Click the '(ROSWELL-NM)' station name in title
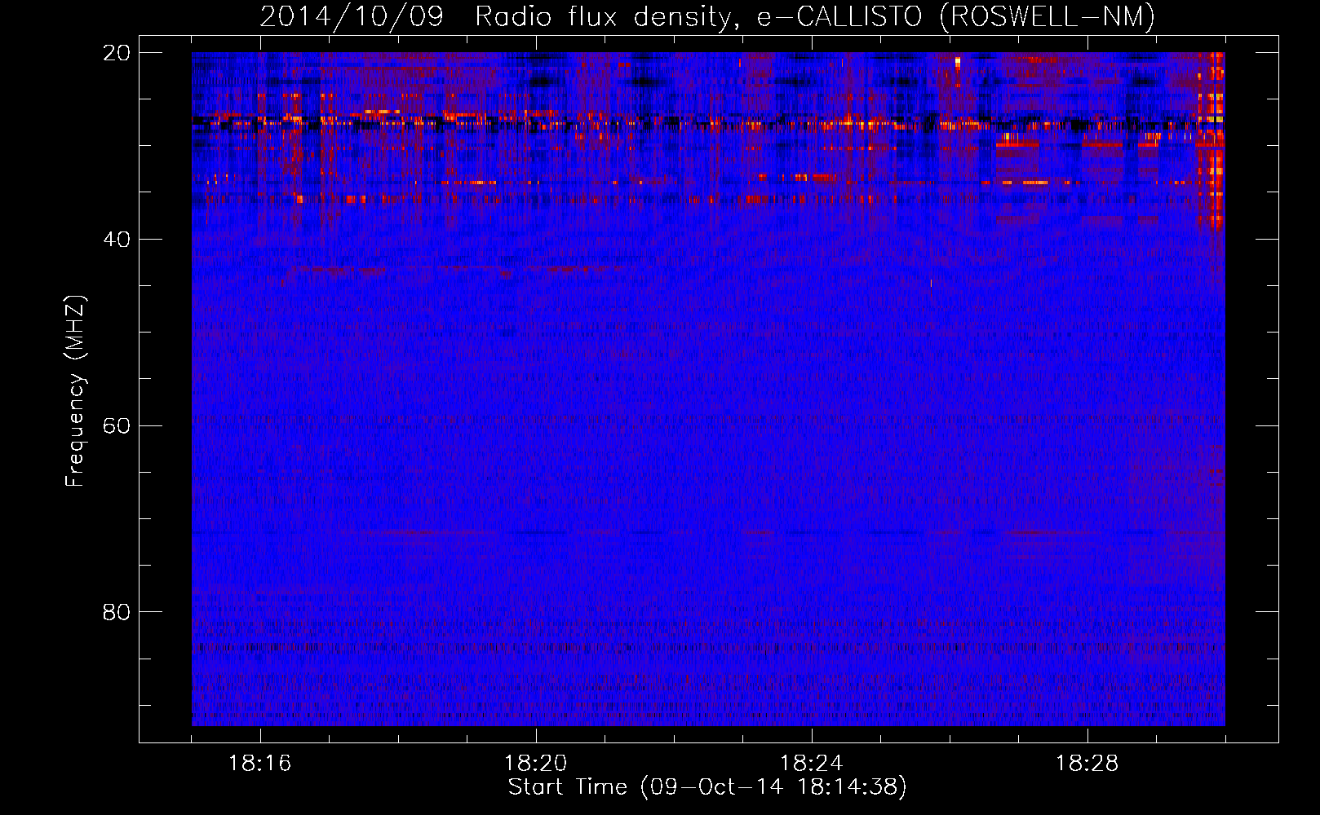Screen dimensions: 1320x815 [1047, 17]
